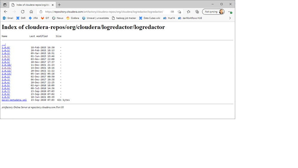The width and height of the screenshot is (298, 168).
Task: View site information lock icon
Action: [41, 12]
